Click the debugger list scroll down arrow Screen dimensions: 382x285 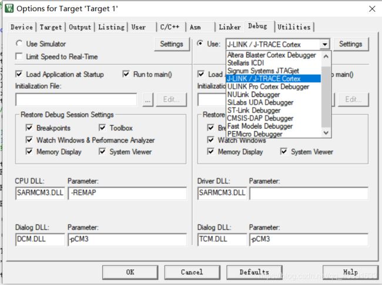(326, 133)
